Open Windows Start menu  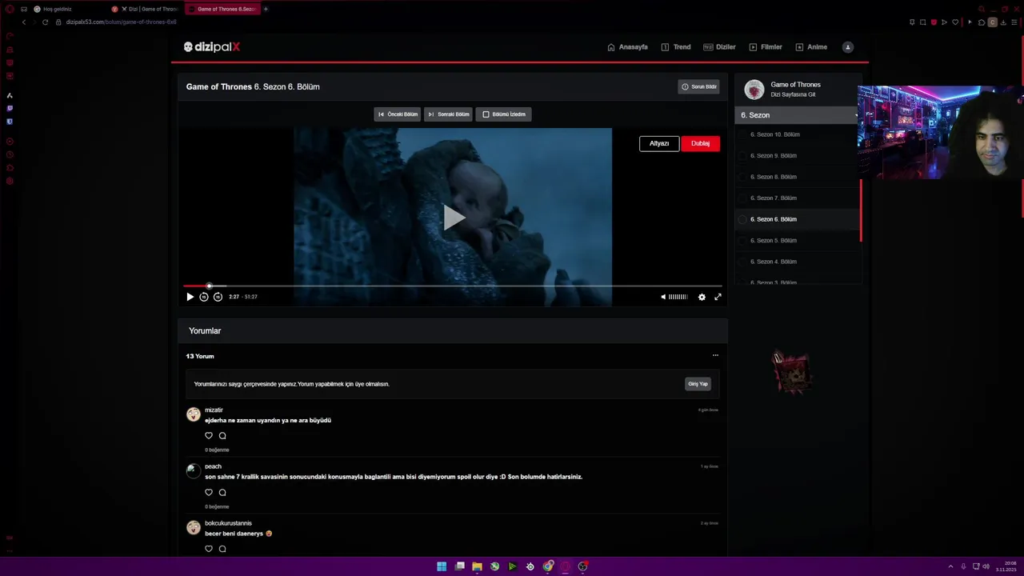pos(442,566)
